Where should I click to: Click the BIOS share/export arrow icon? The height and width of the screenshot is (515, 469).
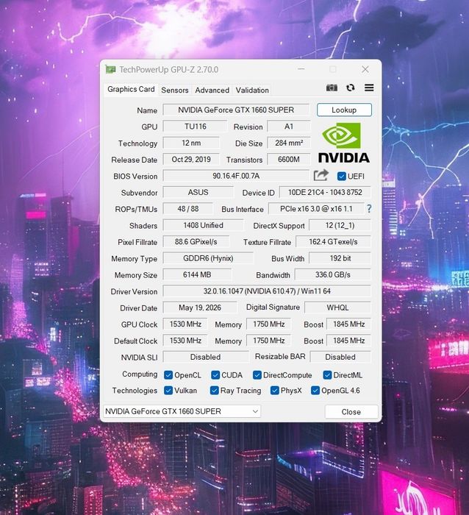[321, 176]
